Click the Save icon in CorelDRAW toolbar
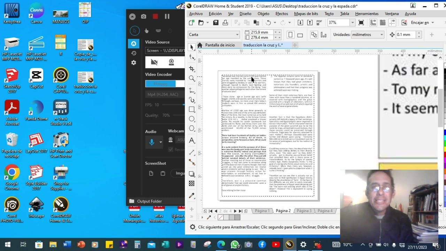Viewport: 446px width, 251px height. (216, 23)
